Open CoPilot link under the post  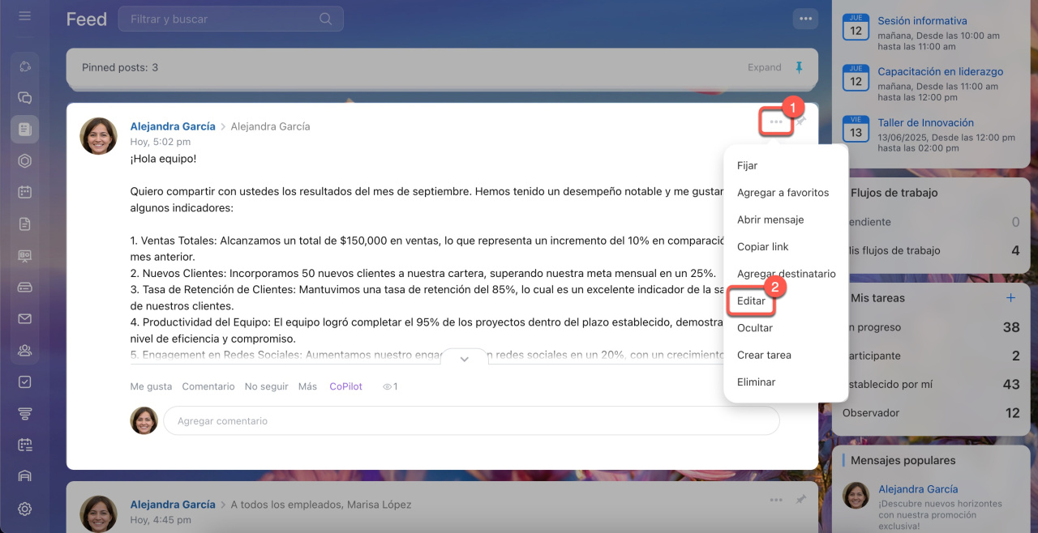347,386
